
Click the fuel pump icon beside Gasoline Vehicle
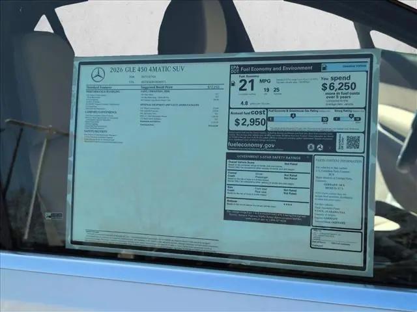[324, 68]
